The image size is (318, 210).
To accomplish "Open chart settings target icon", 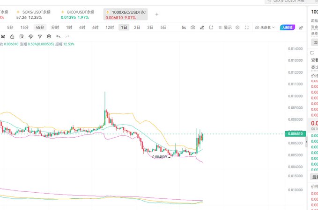I will (237, 28).
